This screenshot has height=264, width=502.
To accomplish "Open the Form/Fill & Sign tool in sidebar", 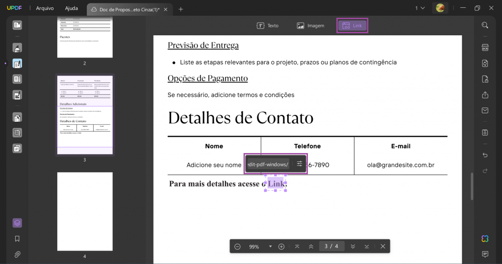I will pyautogui.click(x=17, y=95).
